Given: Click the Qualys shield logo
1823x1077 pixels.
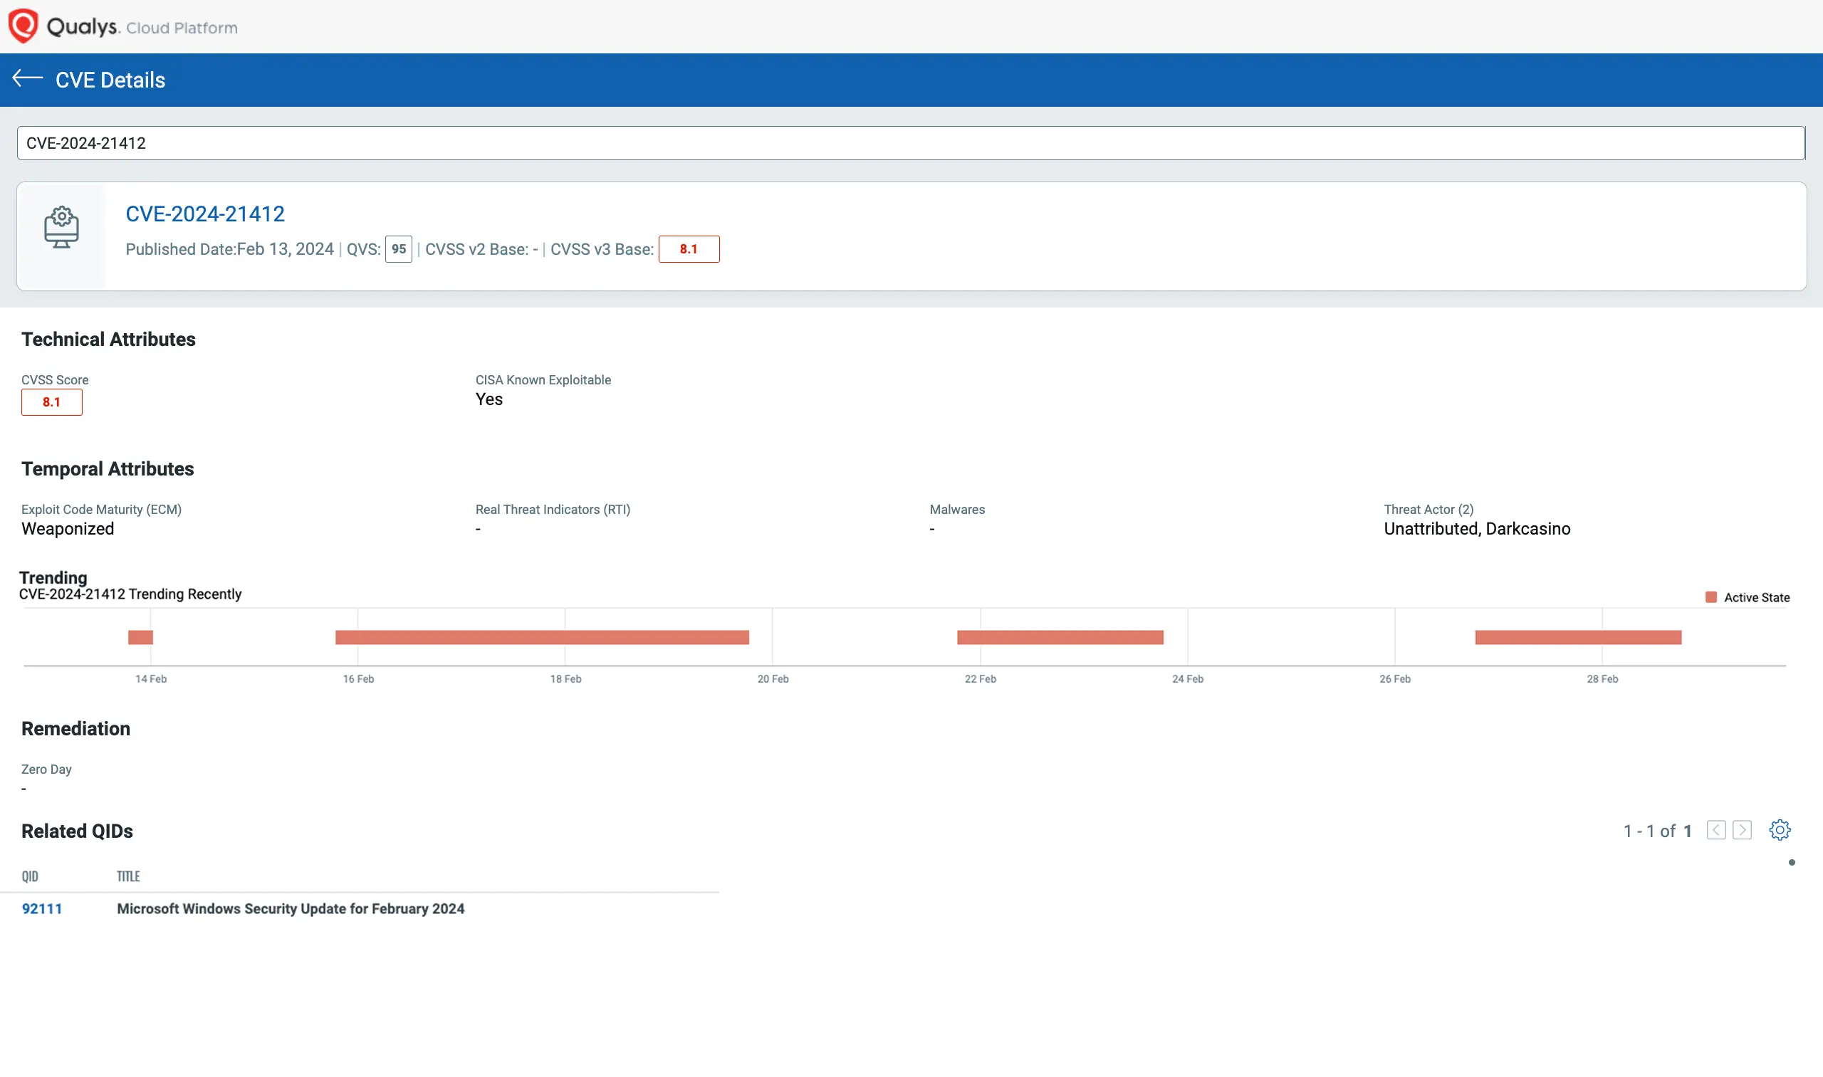Looking at the screenshot, I should point(23,26).
